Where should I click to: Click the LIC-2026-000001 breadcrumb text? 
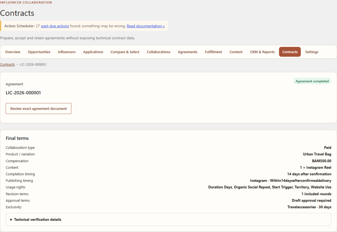click(33, 65)
